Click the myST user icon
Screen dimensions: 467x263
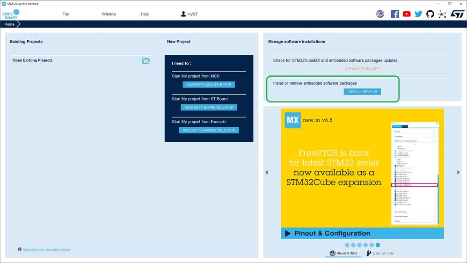pos(183,14)
